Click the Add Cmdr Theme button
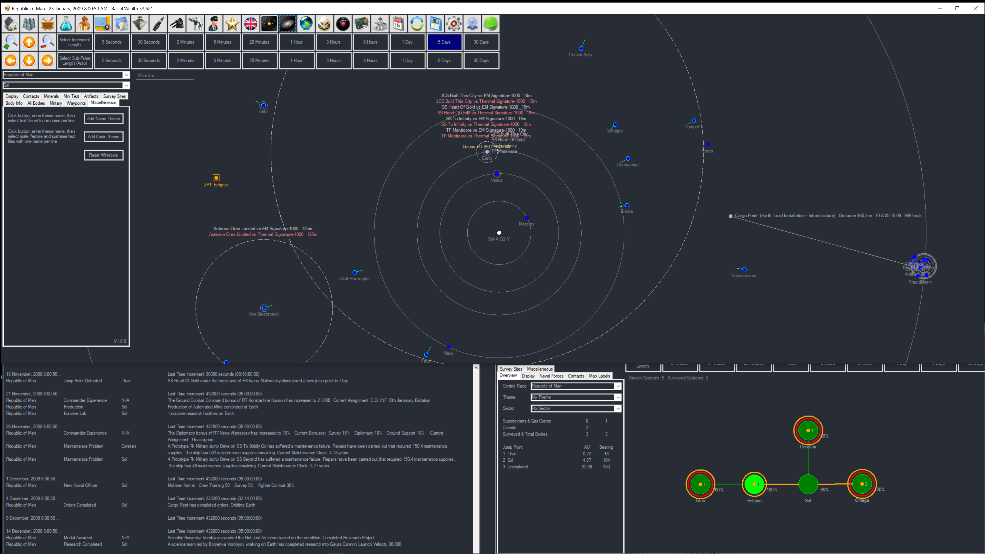985x554 pixels. (103, 136)
